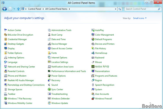Expand arrow after All Control Panel Items
163x109 pixels.
(x=69, y=9)
